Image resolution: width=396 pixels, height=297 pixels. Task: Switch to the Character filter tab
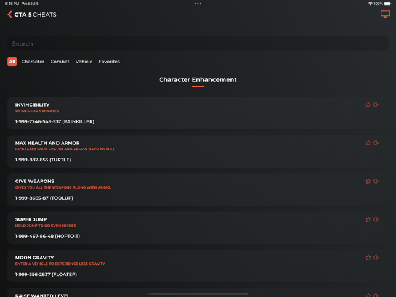33,62
